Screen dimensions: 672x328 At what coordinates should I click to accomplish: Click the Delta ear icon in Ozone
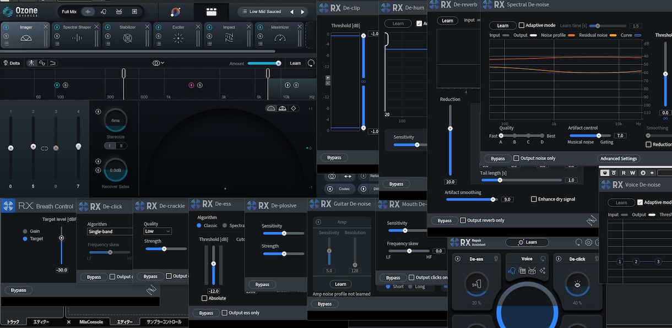click(x=6, y=63)
